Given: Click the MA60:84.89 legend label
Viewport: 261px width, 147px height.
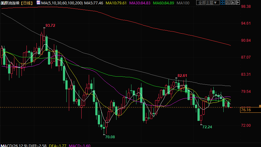Looking at the screenshot, I should (164, 2).
